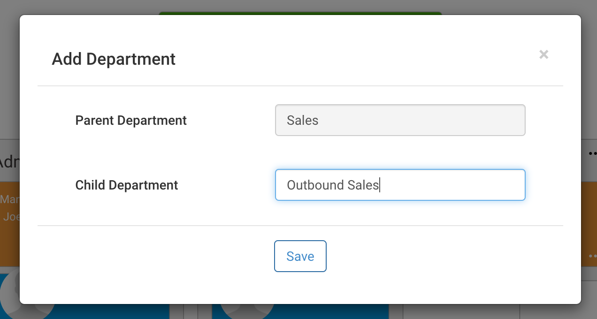Click the Save button

300,256
